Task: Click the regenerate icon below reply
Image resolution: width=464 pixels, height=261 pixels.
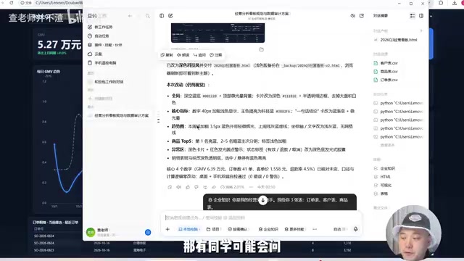Action: [205, 187]
